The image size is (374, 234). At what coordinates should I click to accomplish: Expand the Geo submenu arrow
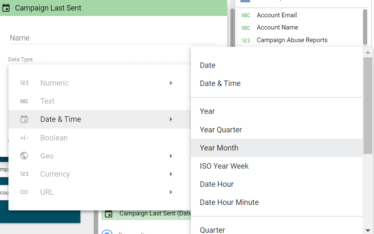[x=171, y=156]
